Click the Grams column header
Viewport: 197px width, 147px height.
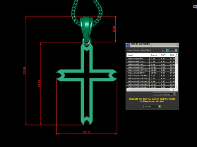pos(155,55)
